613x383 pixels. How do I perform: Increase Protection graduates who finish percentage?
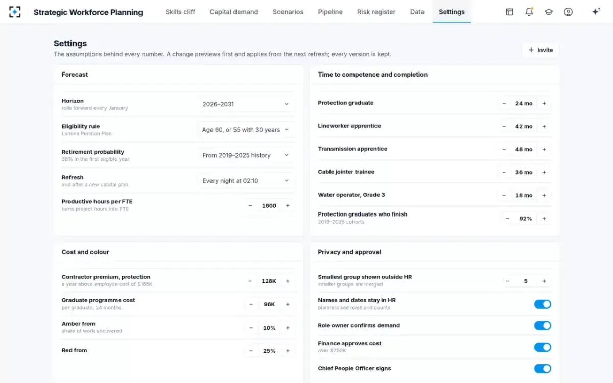544,219
